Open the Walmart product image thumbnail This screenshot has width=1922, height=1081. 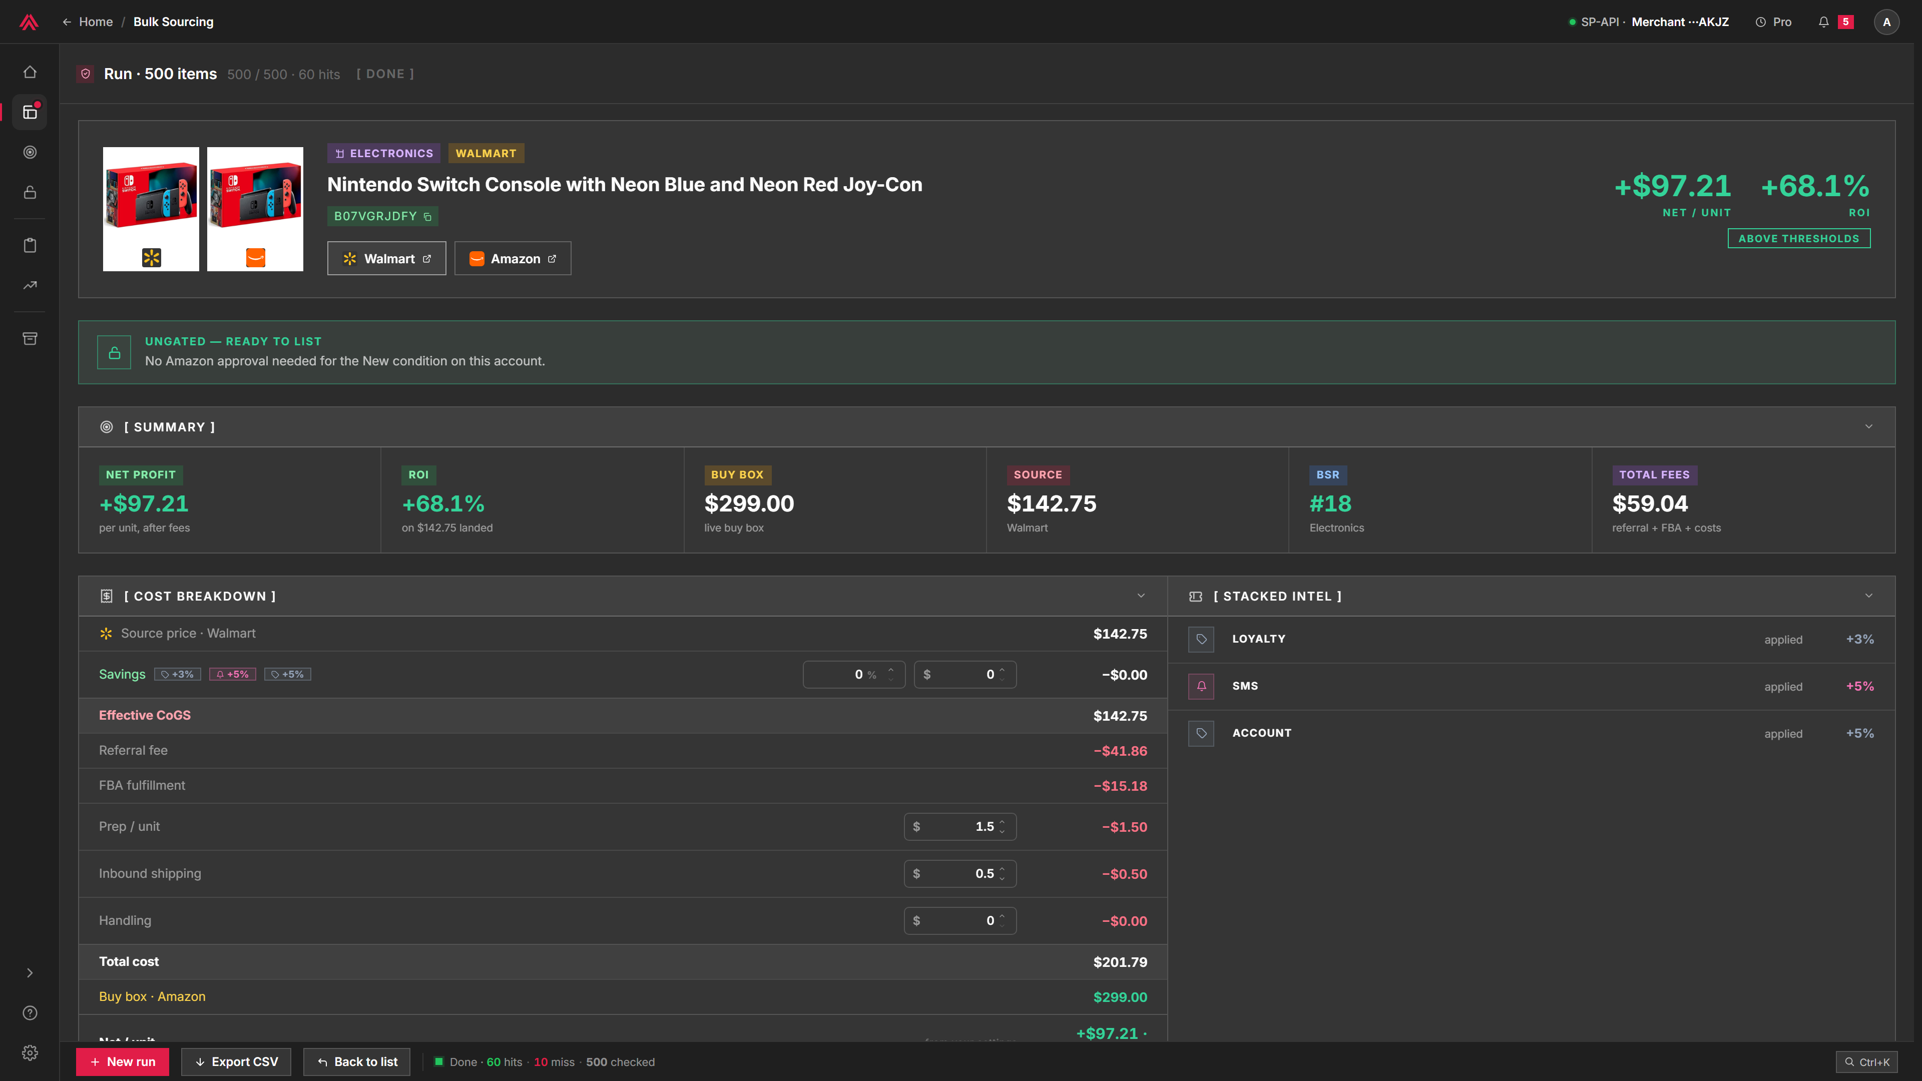click(151, 209)
